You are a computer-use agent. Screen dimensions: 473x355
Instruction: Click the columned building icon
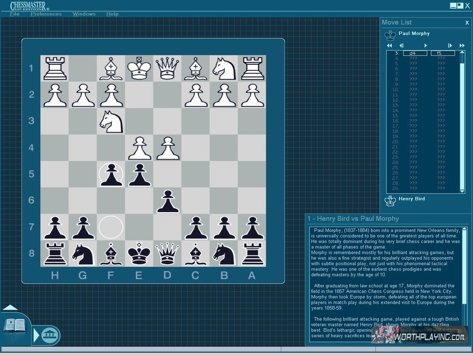pyautogui.click(x=50, y=335)
